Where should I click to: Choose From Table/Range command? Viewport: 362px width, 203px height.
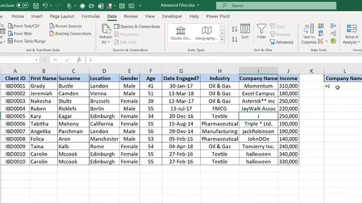tap(27, 41)
